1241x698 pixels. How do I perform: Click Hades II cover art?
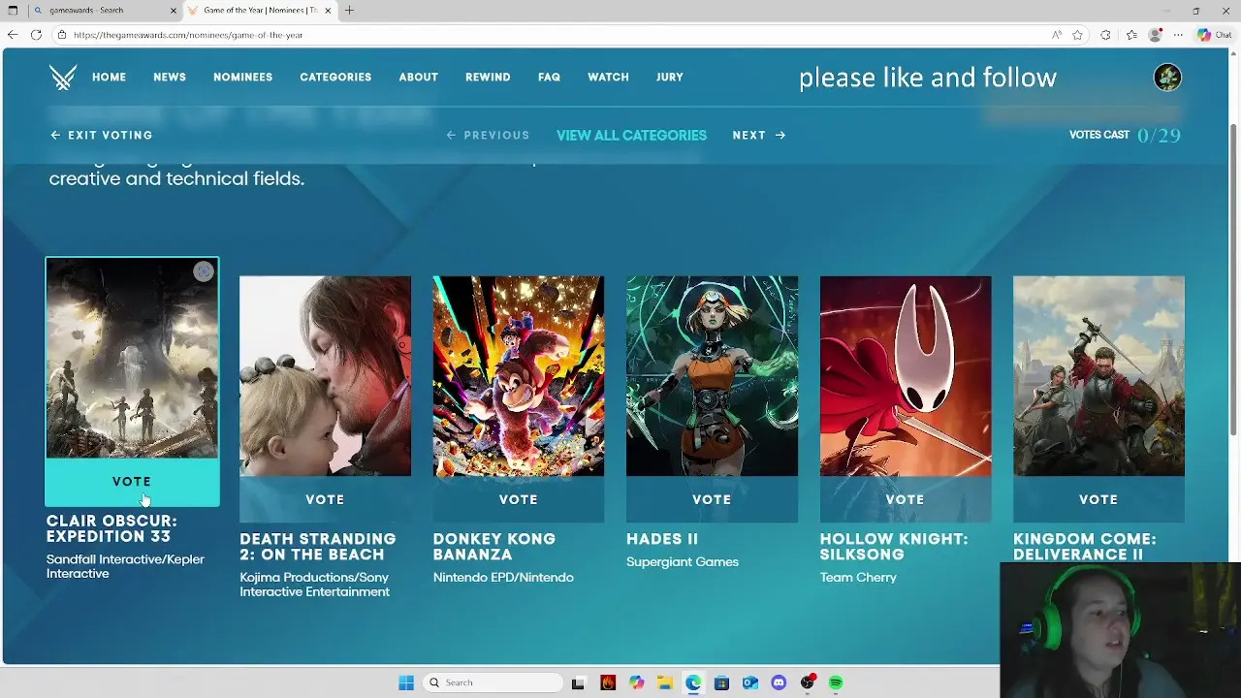point(712,376)
